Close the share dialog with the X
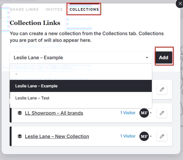The height and width of the screenshot is (160, 183). (179, 3)
